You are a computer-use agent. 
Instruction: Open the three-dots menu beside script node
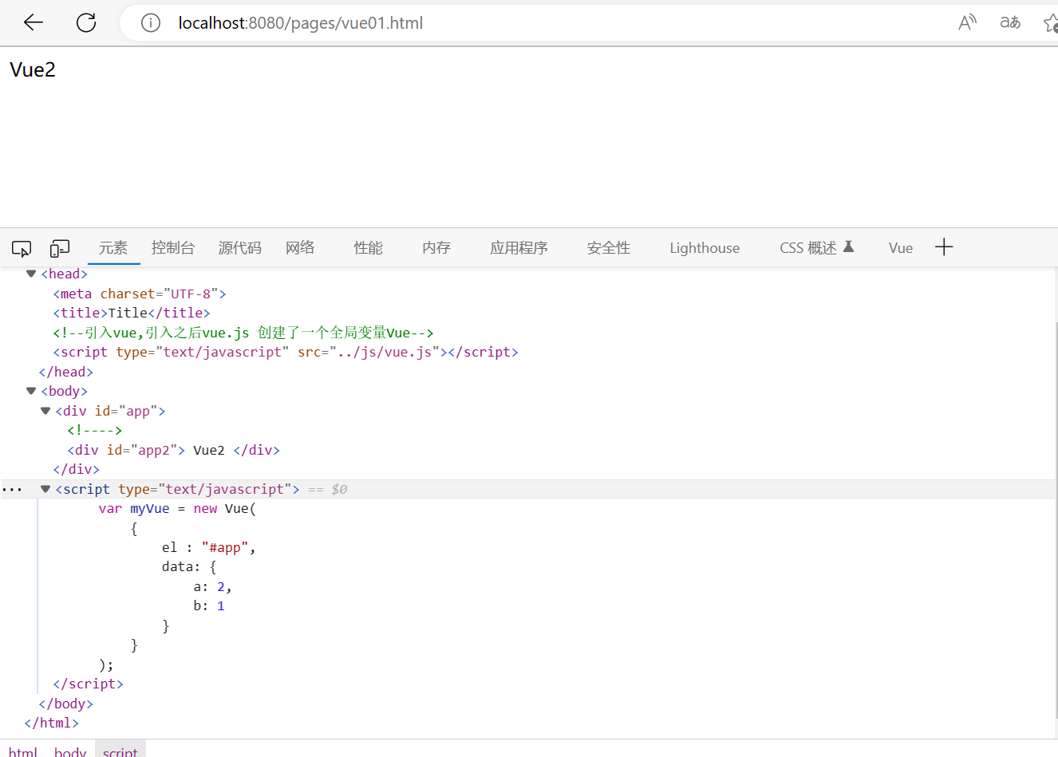point(12,489)
